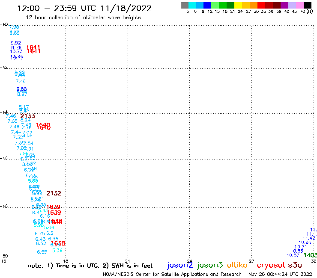Click the title '12:00 – 23:59 UTC 11/18/2022'

[x=84, y=8]
